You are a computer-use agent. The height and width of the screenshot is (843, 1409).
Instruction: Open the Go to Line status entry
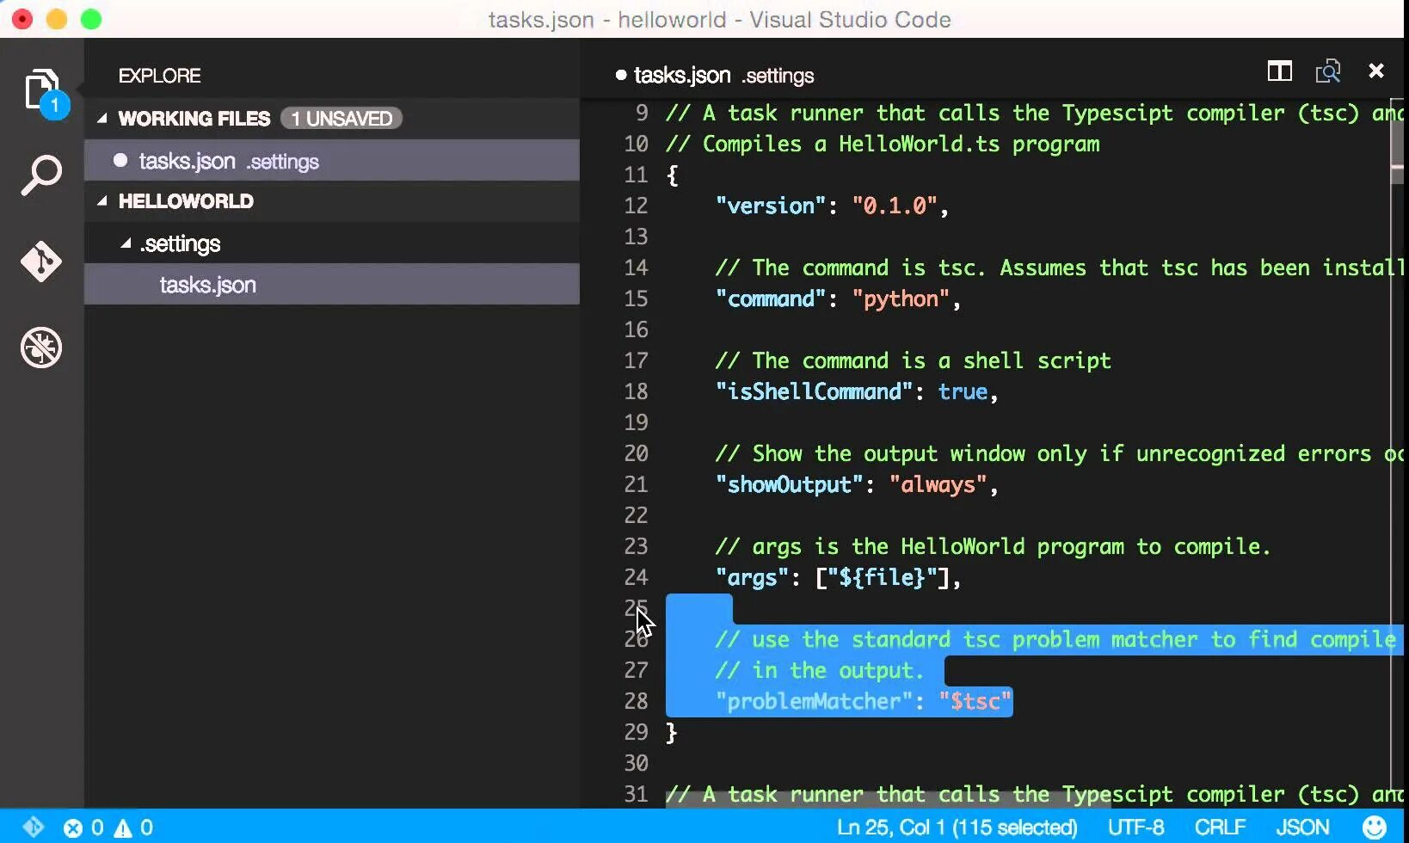coord(957,828)
